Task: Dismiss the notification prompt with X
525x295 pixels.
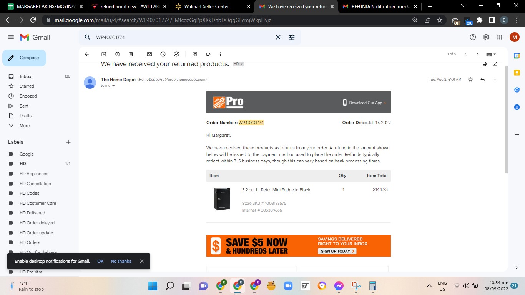Action: (x=142, y=261)
